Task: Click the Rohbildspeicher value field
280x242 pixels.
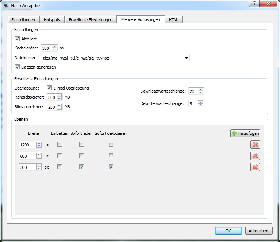Action: (51, 97)
